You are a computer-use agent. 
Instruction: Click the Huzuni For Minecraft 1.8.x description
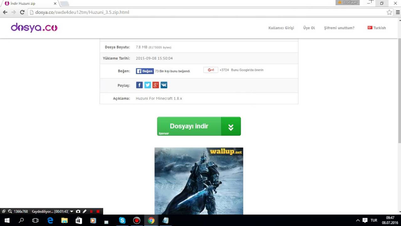[x=159, y=99]
